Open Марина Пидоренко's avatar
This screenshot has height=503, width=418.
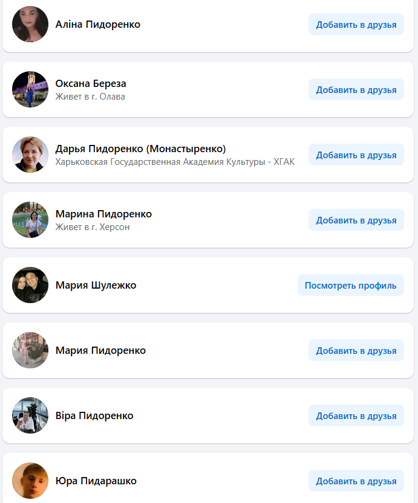(30, 220)
